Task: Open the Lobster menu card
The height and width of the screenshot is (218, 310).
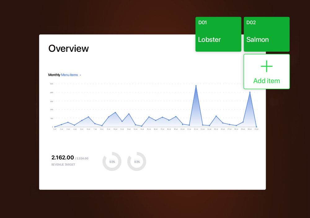Action: [218, 34]
